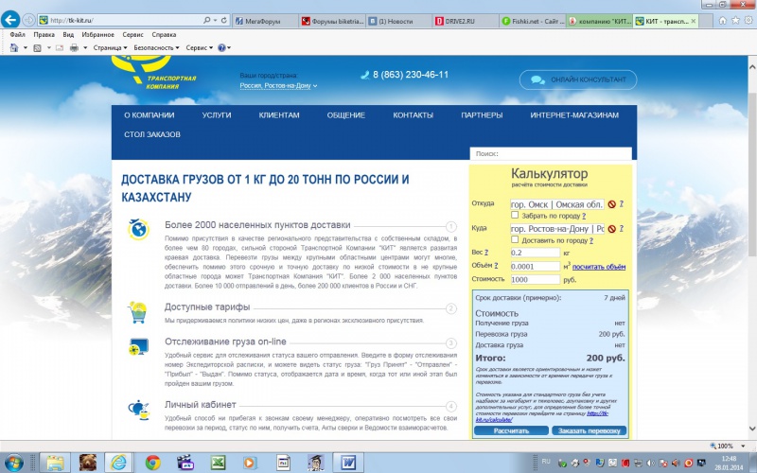Enable the Забрать по городу checkbox

(515, 215)
